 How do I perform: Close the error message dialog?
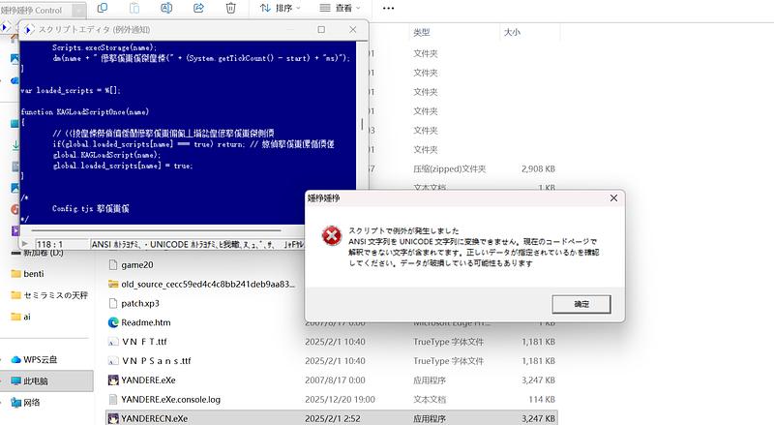613,197
